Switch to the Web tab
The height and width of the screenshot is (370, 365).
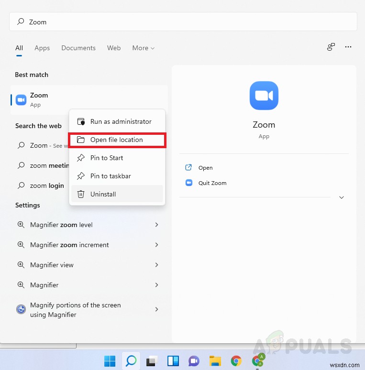114,48
